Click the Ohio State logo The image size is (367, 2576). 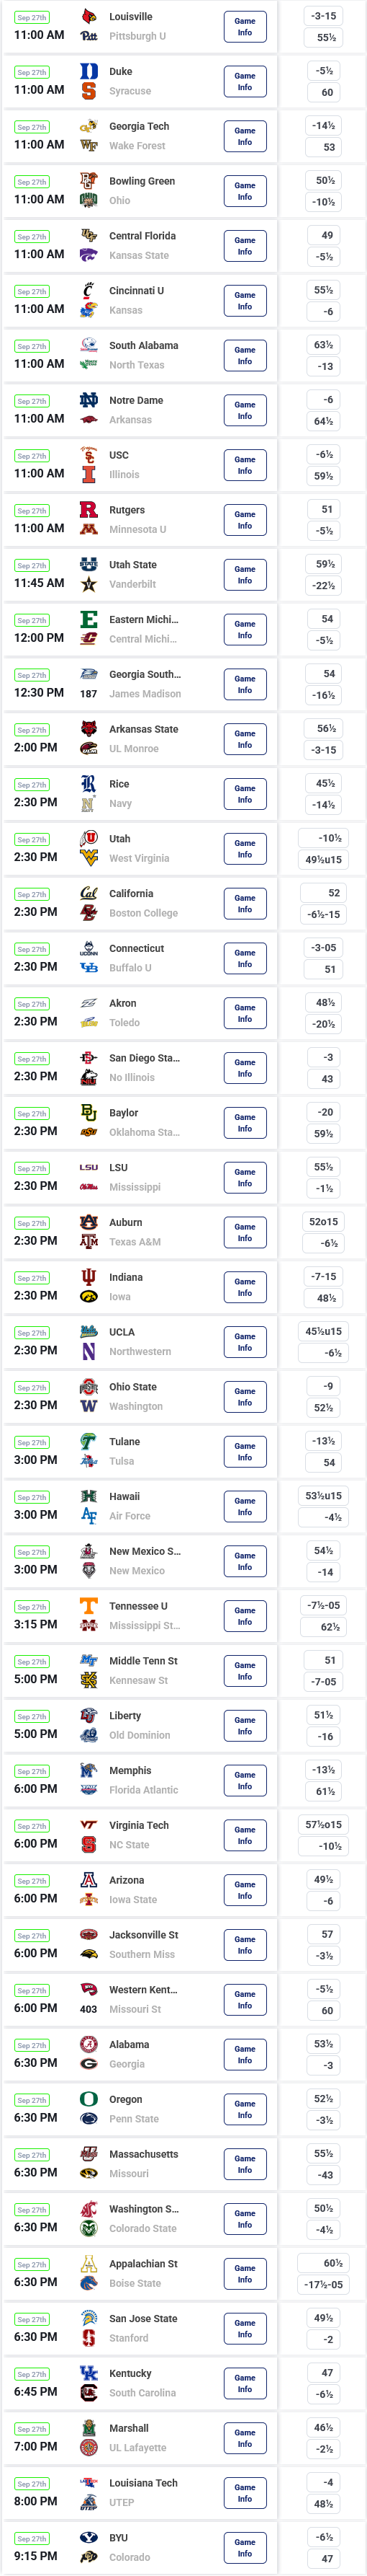89,1387
